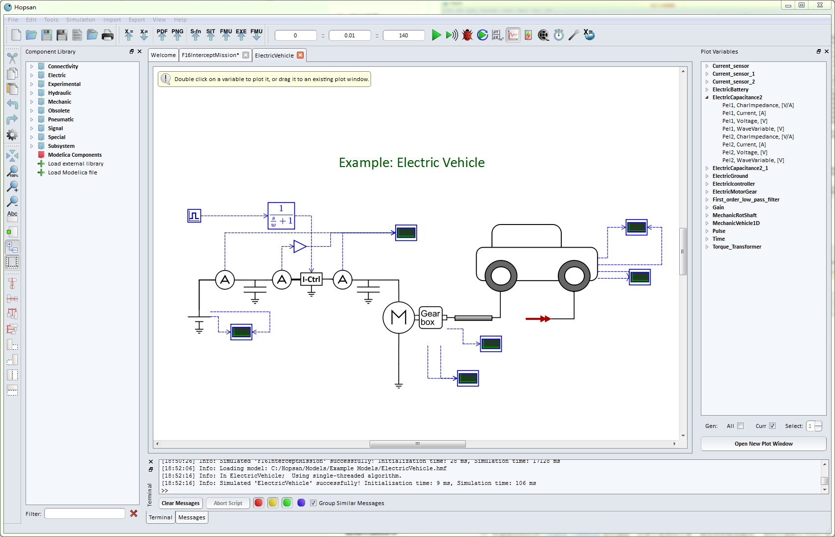
Task: Click the animation film reel icon
Action: tap(543, 35)
